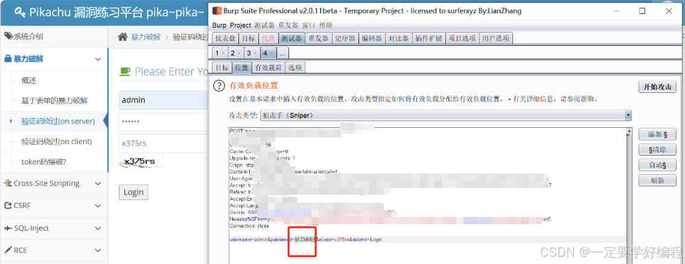Open the 目标 sub-tab beside 位置

click(x=222, y=68)
